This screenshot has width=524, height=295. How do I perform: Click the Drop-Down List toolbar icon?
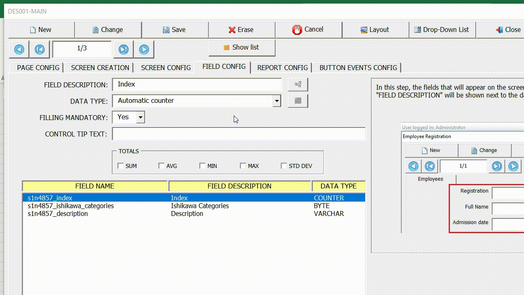click(x=417, y=29)
